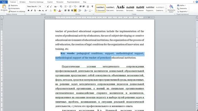This screenshot has width=198, height=111.
Task: Click the Borders icon in paragraph group
Action: click(x=90, y=10)
